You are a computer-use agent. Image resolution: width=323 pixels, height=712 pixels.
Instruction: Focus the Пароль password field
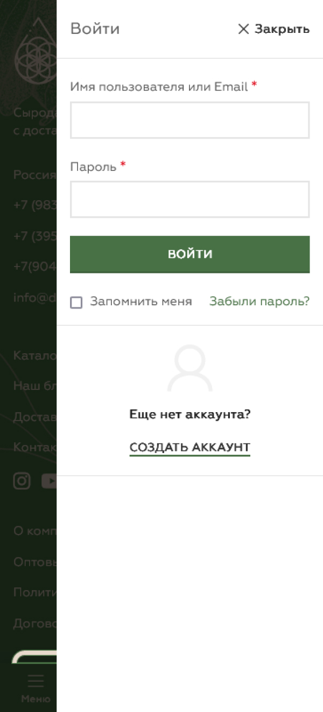[x=190, y=200]
